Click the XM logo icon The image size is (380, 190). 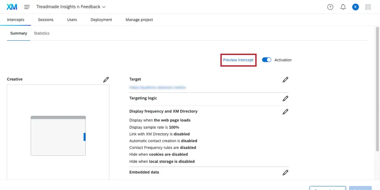pyautogui.click(x=12, y=7)
